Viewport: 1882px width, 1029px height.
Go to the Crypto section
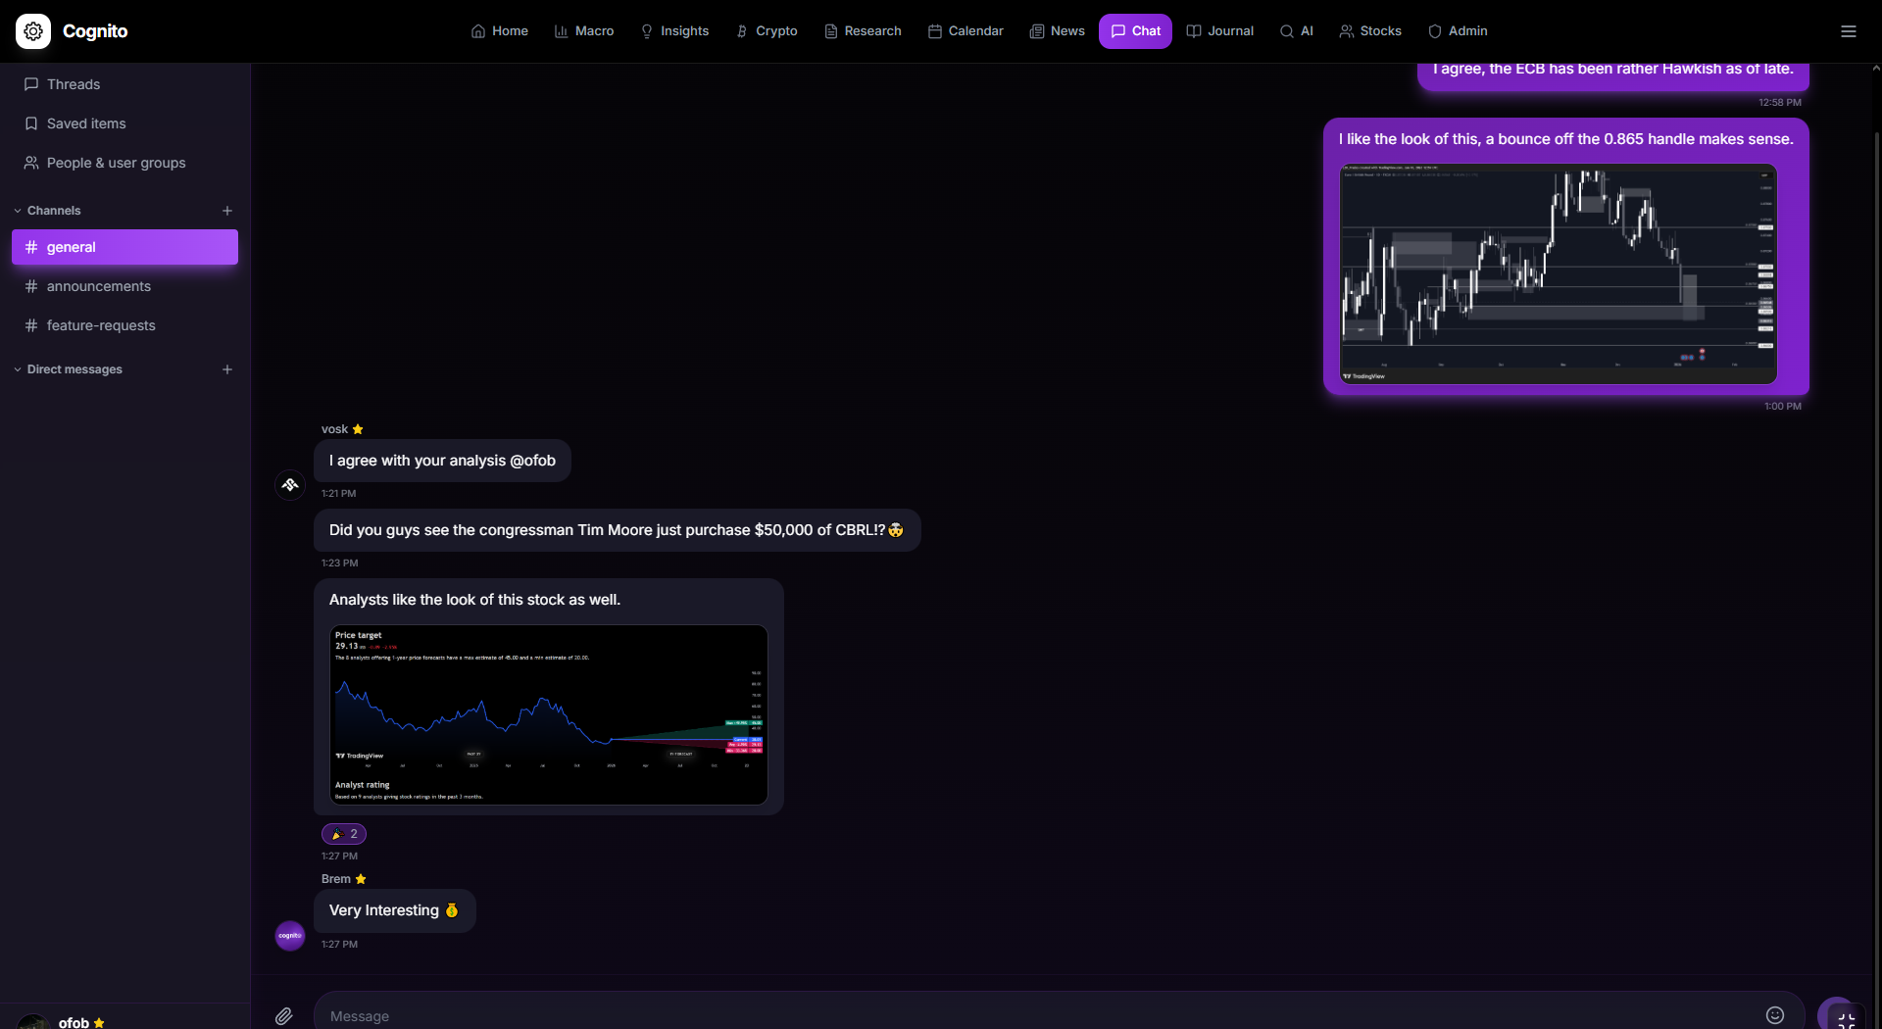coord(766,30)
